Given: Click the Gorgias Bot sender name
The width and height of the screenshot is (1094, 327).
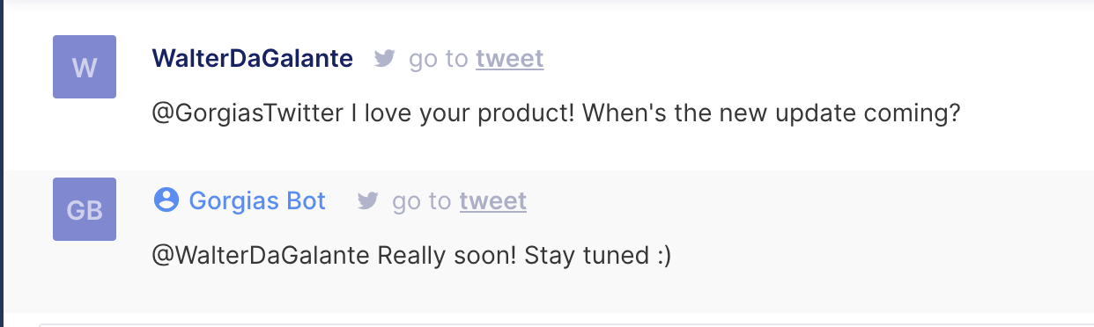Looking at the screenshot, I should pos(257,201).
